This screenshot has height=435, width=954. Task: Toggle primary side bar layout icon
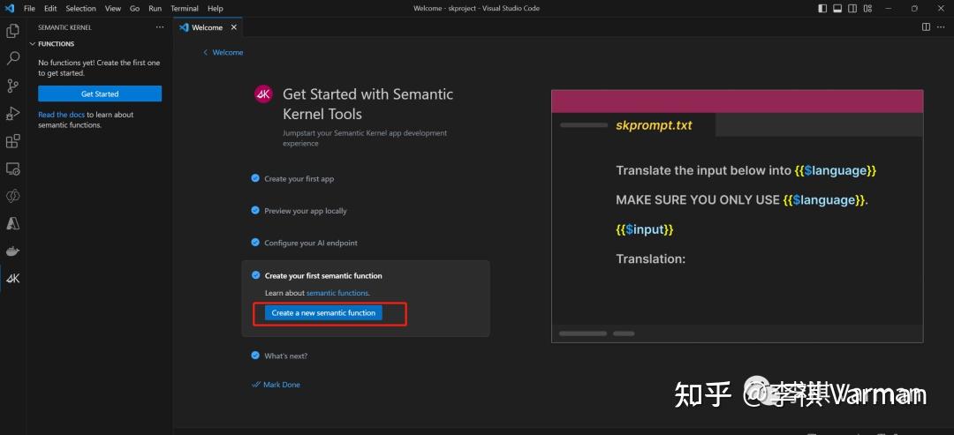(822, 9)
